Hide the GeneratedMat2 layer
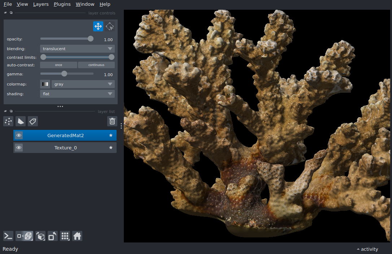This screenshot has width=392, height=254. pos(19,135)
